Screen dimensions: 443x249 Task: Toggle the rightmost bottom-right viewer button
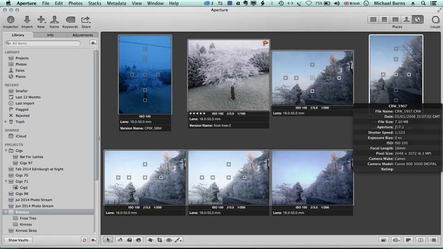(x=434, y=240)
